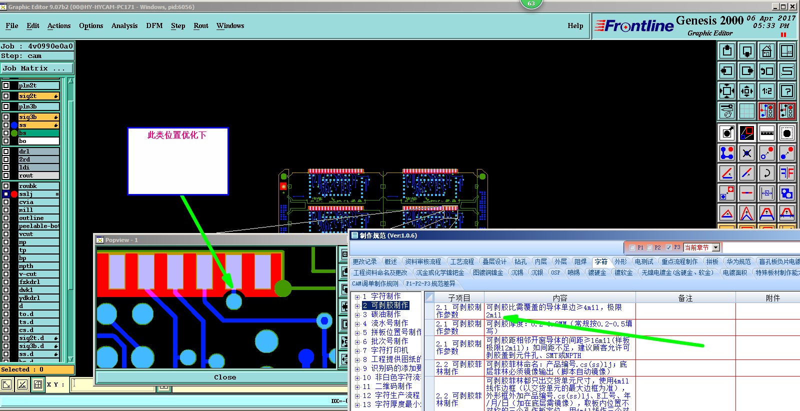Click the question mark help icon
Viewport: 800px width, 411px height.
[787, 91]
